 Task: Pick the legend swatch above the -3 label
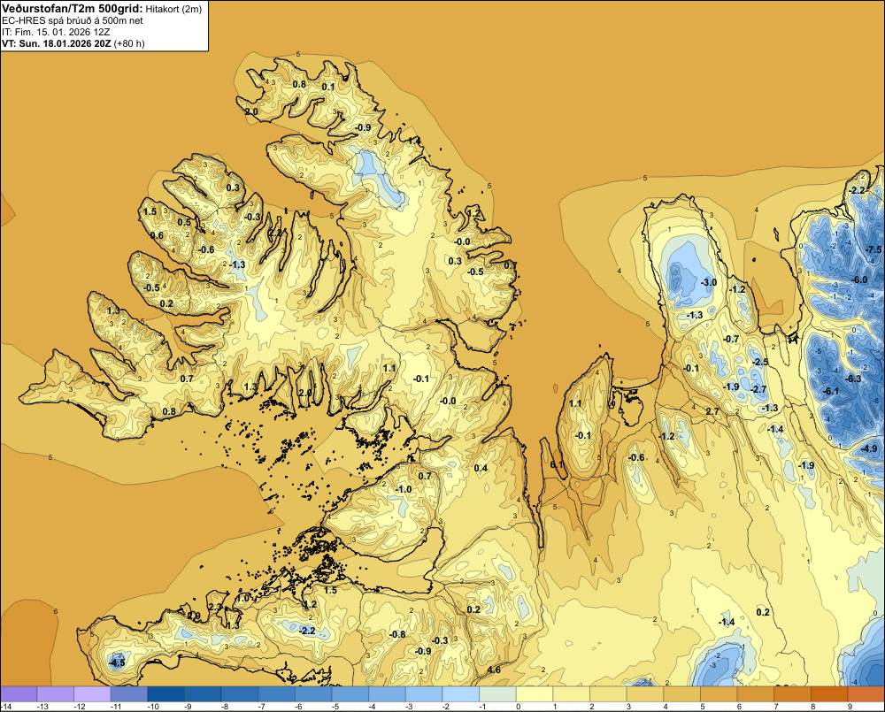pos(425,693)
